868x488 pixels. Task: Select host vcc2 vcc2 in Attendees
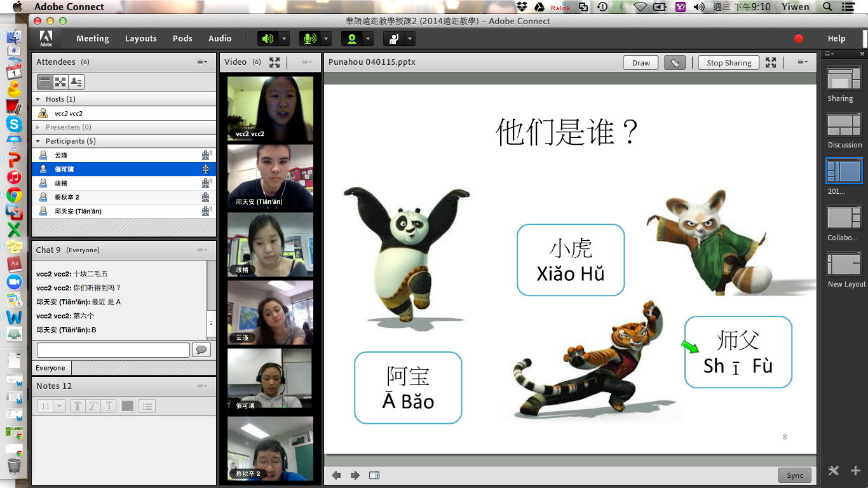click(x=124, y=113)
